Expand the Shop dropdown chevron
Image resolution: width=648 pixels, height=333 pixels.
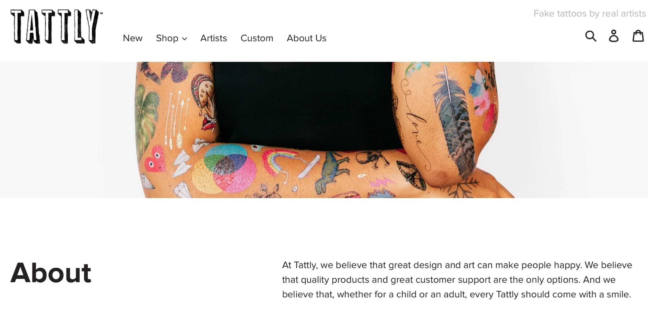point(185,39)
